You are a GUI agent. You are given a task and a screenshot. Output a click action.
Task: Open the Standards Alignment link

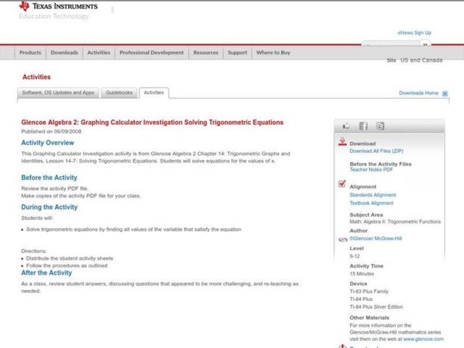tap(373, 195)
